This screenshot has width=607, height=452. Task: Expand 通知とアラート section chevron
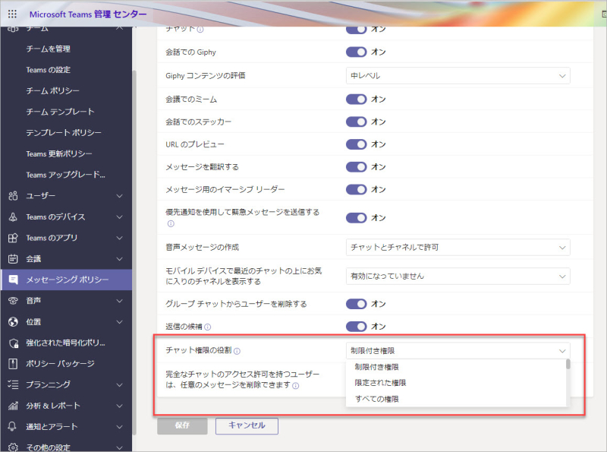pyautogui.click(x=120, y=426)
